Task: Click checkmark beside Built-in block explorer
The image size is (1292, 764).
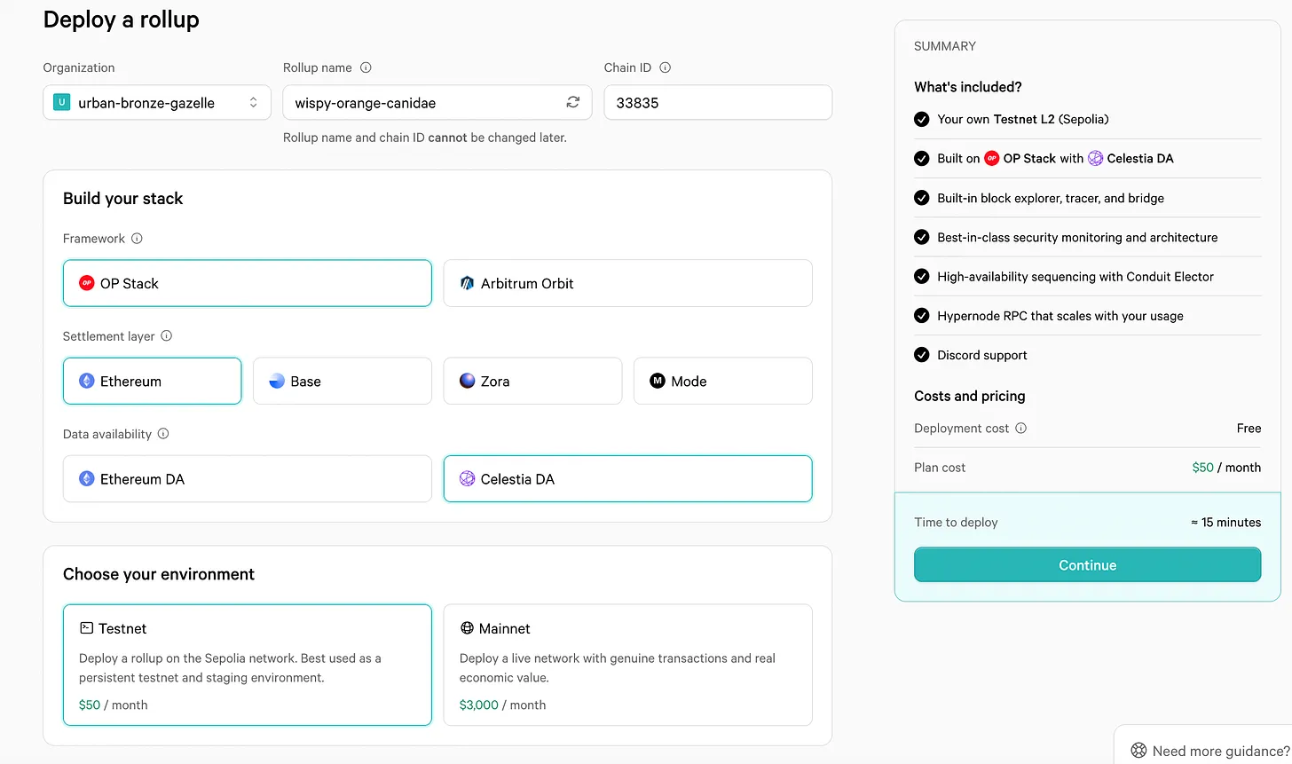Action: coord(922,198)
